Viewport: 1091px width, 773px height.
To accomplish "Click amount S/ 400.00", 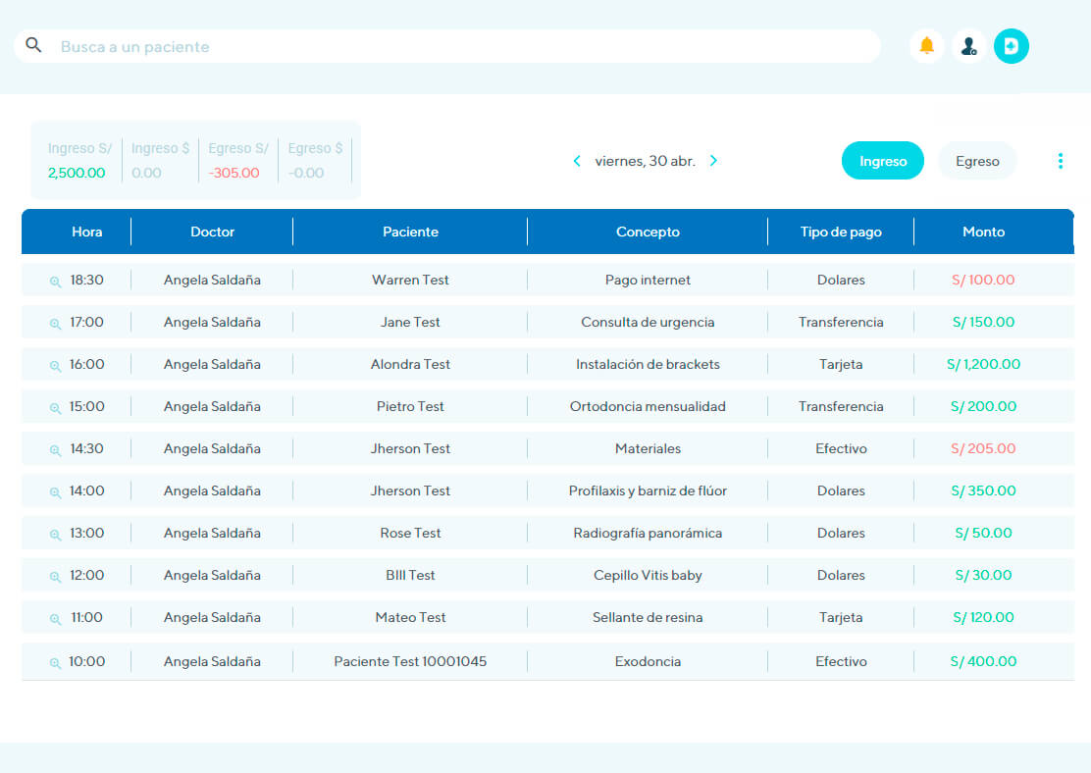I will coord(982,662).
